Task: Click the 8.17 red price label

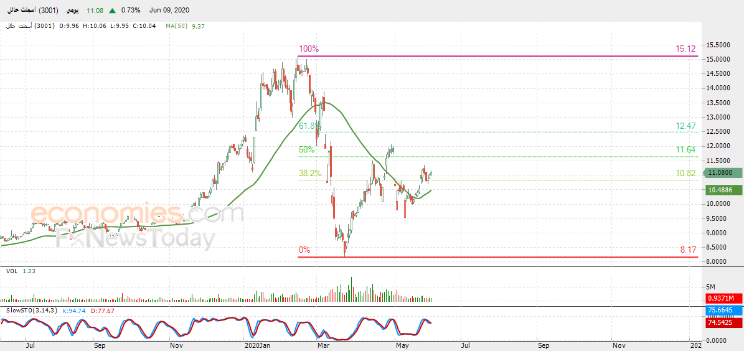Action: pos(687,250)
